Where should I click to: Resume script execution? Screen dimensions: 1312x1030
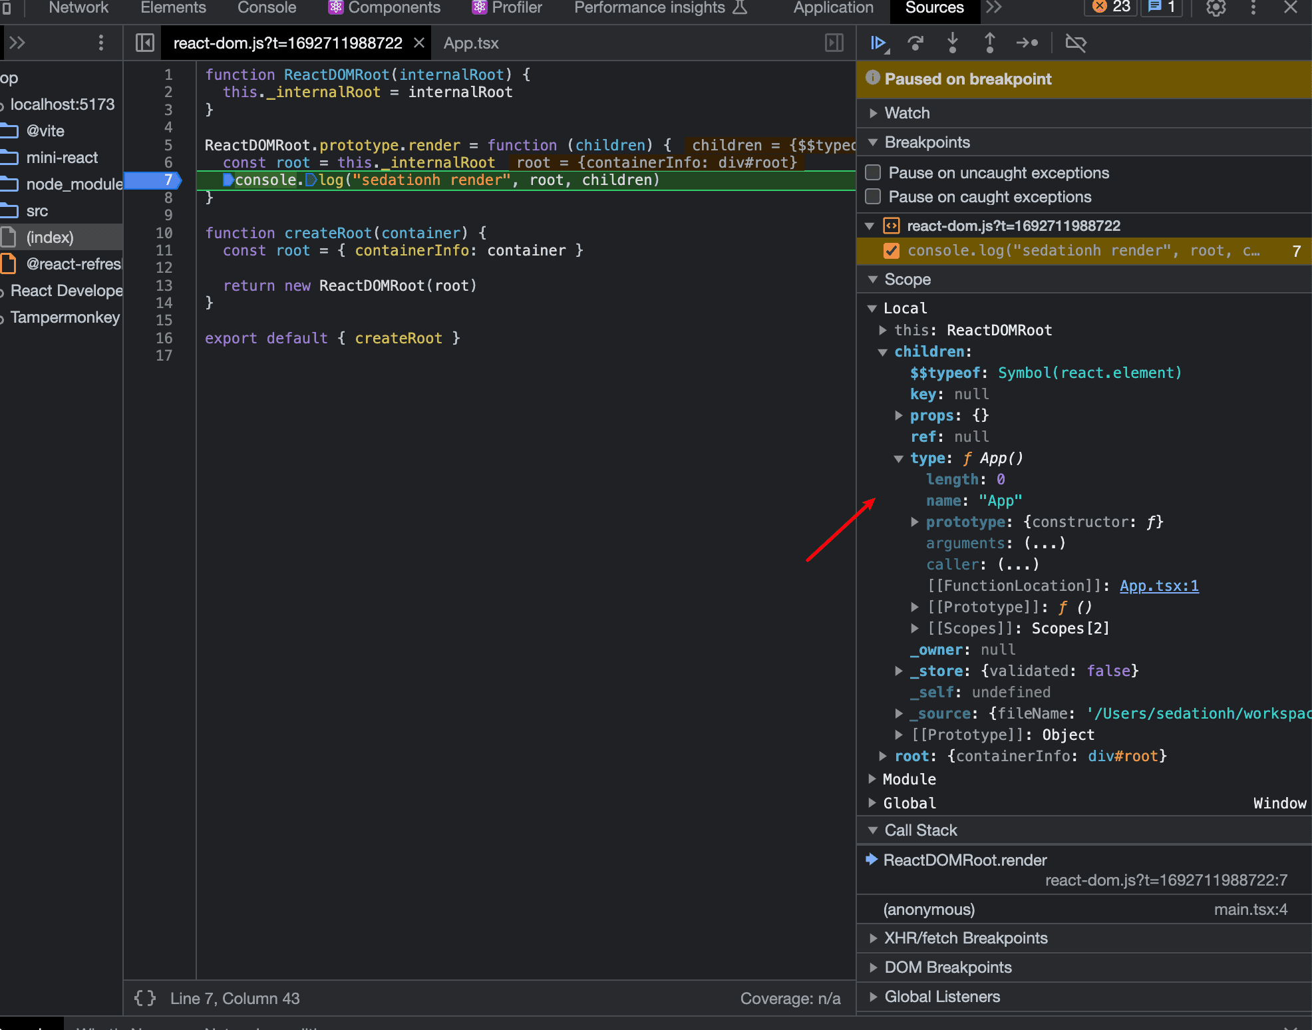coord(879,43)
